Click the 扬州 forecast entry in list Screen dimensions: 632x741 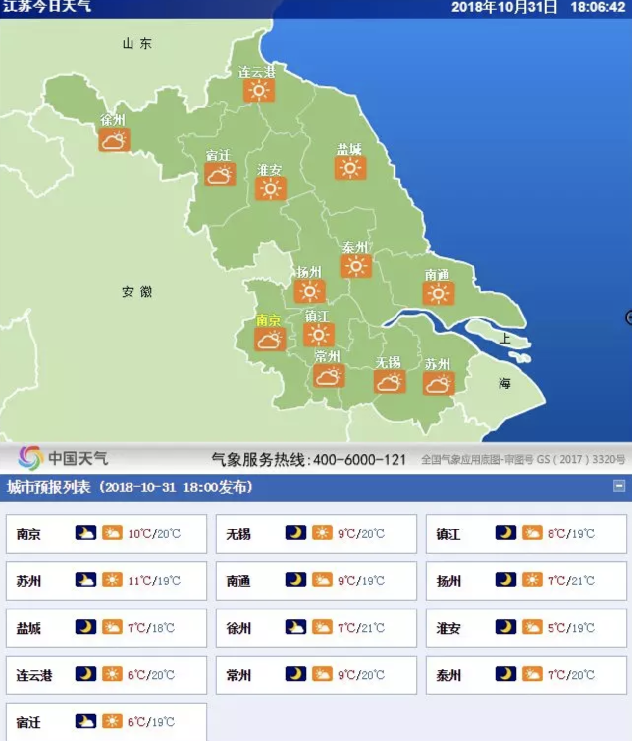tap(526, 581)
